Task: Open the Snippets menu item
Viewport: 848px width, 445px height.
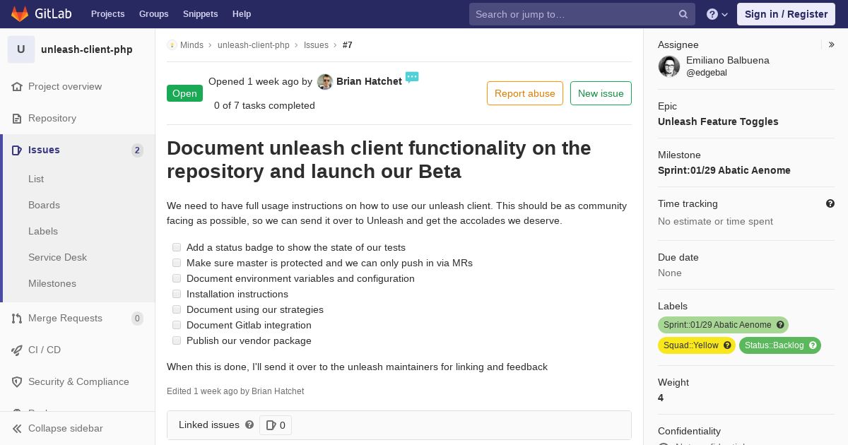Action: tap(200, 13)
